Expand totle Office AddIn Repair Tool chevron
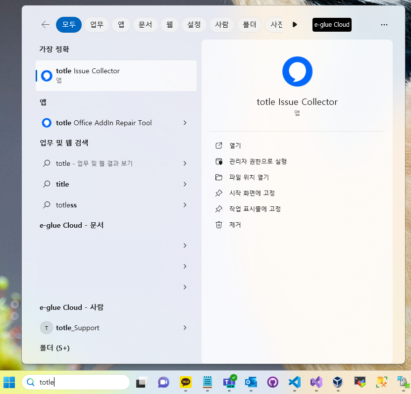411x394 pixels. click(185, 123)
